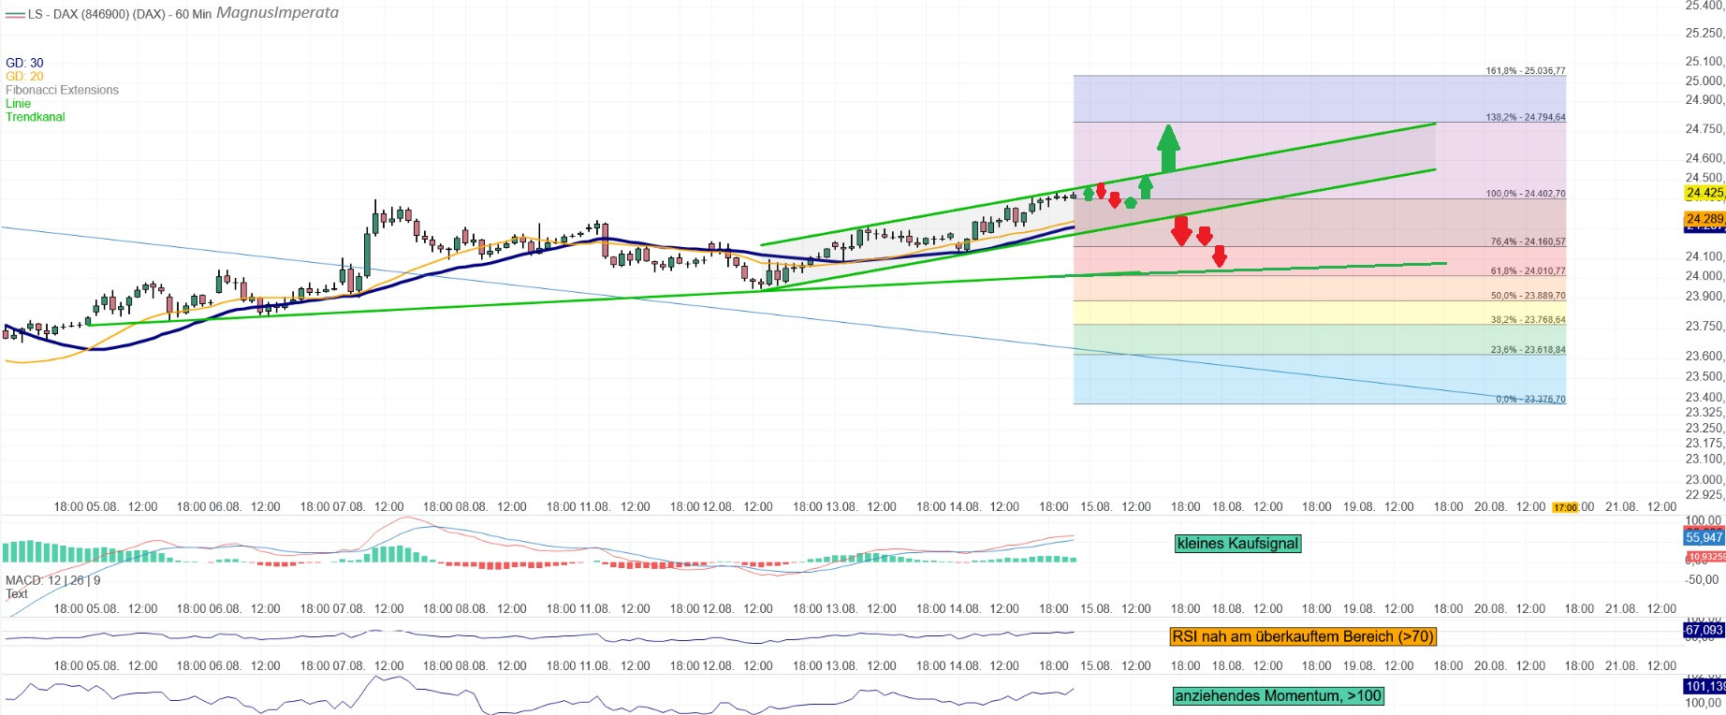The height and width of the screenshot is (715, 1726).
Task: Click the largest green up arrow
Action: pos(1167,149)
